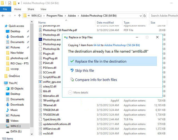Click the Quick access star icon
The width and height of the screenshot is (178, 140).
point(6,26)
